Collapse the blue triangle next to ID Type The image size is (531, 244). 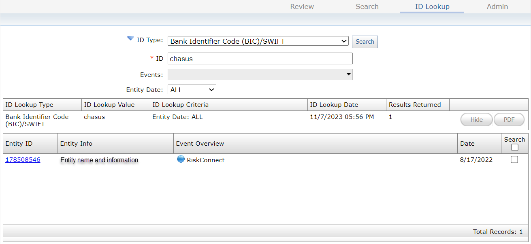tap(130, 39)
